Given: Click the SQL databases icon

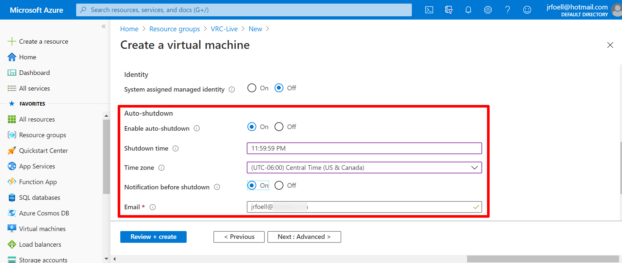Looking at the screenshot, I should tap(12, 197).
